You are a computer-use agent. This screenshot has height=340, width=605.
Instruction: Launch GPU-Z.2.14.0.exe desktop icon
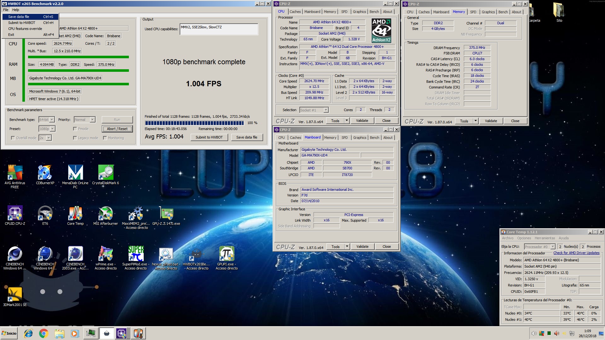point(166,215)
